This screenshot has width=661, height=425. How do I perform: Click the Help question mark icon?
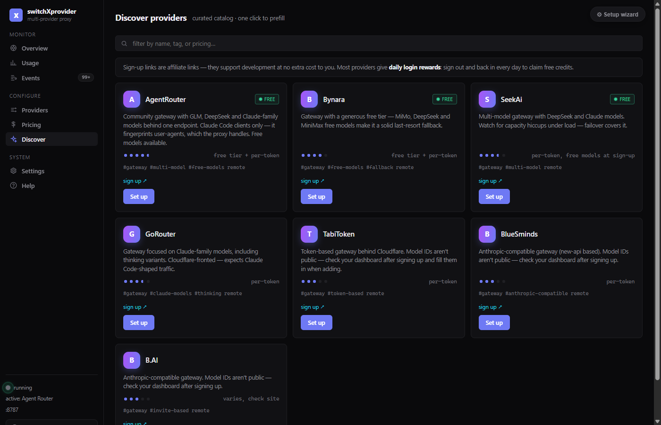click(14, 186)
